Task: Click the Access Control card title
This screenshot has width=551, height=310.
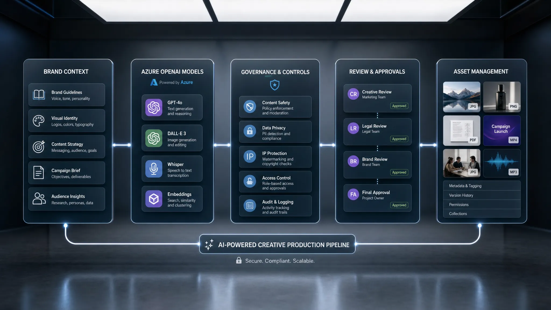Action: coord(276,178)
